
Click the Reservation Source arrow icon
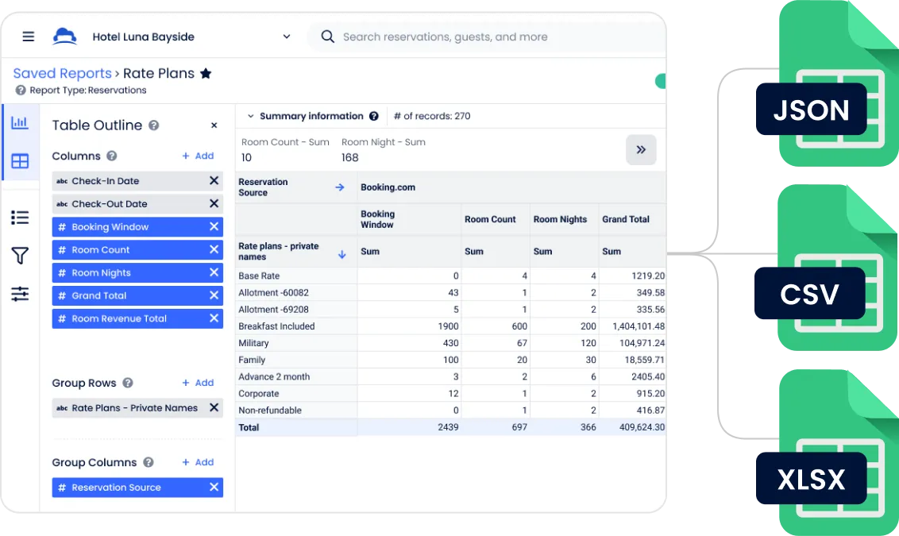(340, 187)
